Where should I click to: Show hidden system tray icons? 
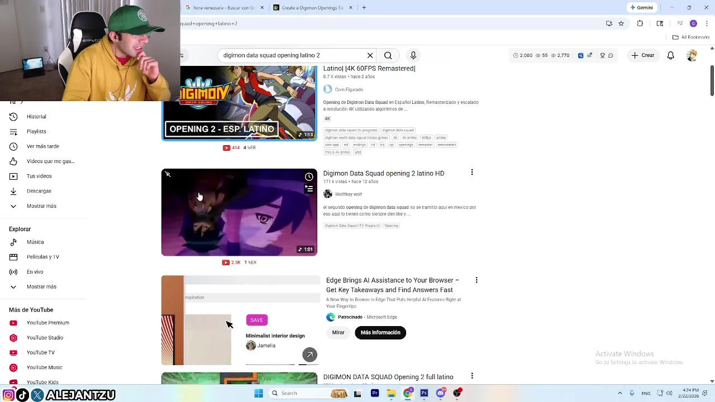coord(619,393)
